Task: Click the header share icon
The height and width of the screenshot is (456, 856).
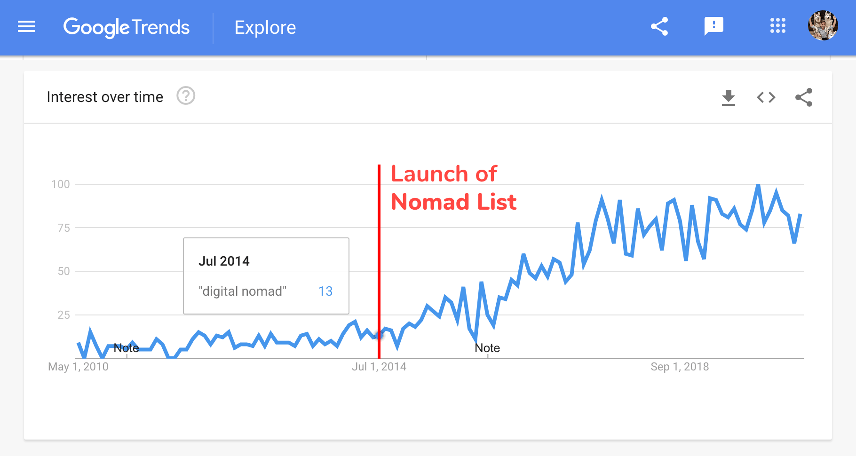Action: pos(659,26)
